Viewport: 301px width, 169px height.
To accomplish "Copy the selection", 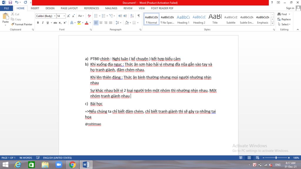I will [16, 19].
